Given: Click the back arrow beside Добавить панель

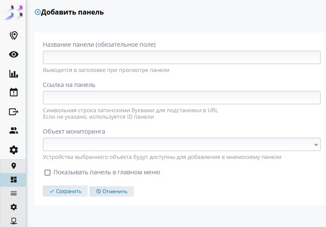Looking at the screenshot, I should [37, 12].
